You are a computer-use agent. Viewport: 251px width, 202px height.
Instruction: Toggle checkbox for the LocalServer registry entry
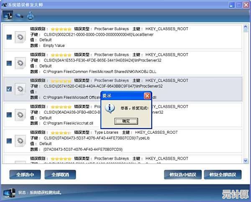point(9,37)
